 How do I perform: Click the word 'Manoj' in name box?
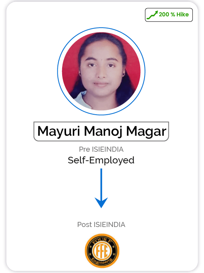103,132
